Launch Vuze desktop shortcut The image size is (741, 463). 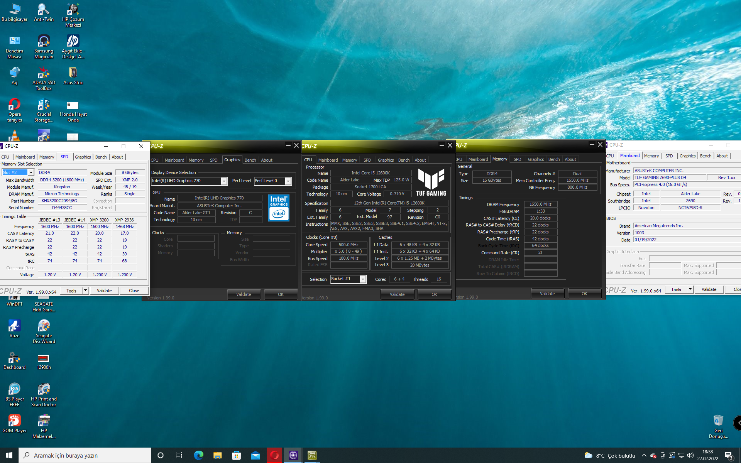coord(14,329)
